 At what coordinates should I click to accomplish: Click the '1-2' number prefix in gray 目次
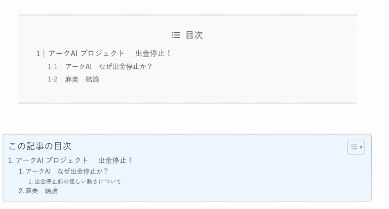coord(53,79)
